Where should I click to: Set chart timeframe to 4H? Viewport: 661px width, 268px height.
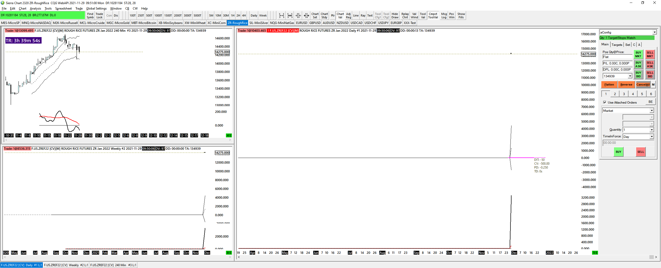point(244,16)
